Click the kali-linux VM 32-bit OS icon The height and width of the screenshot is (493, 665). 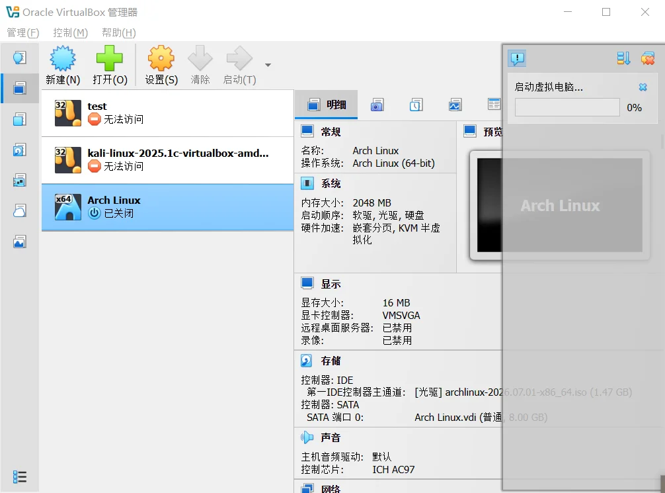click(x=68, y=160)
